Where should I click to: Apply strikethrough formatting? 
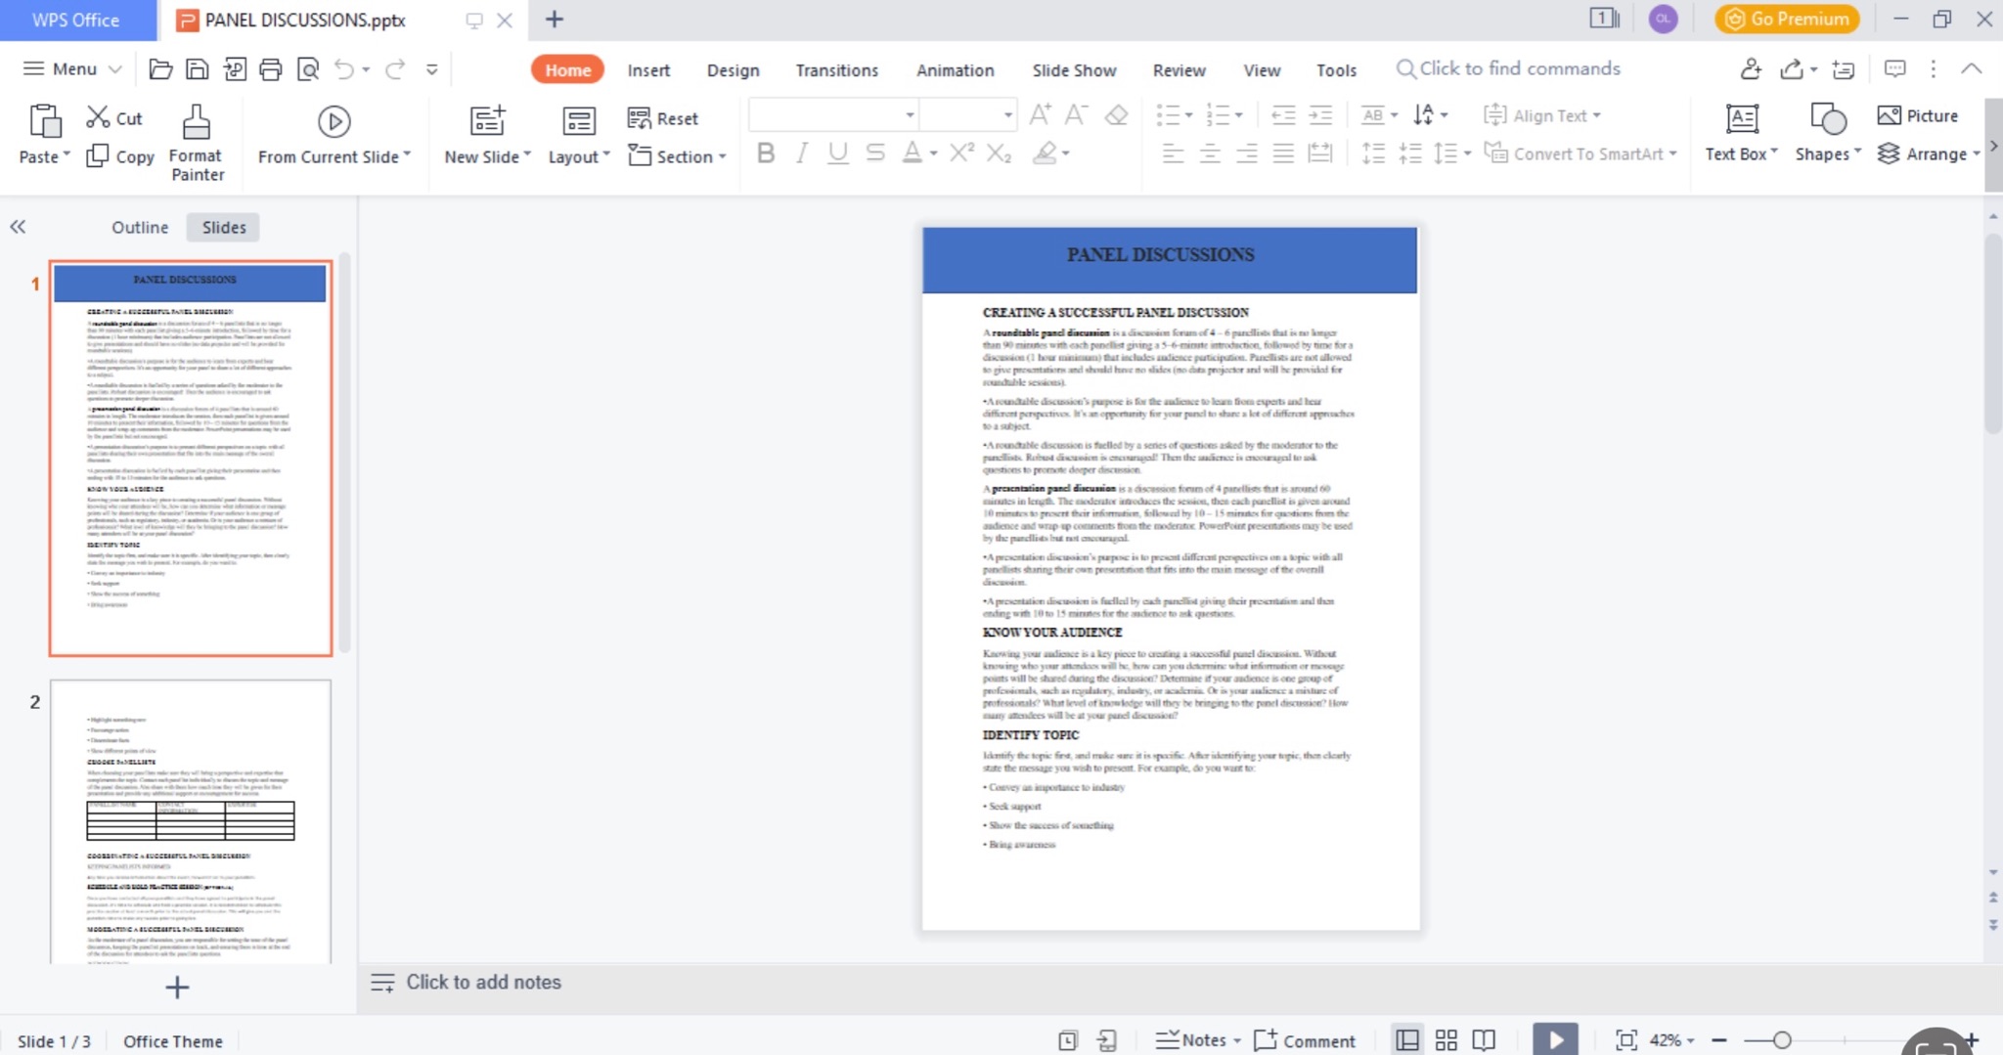(873, 153)
